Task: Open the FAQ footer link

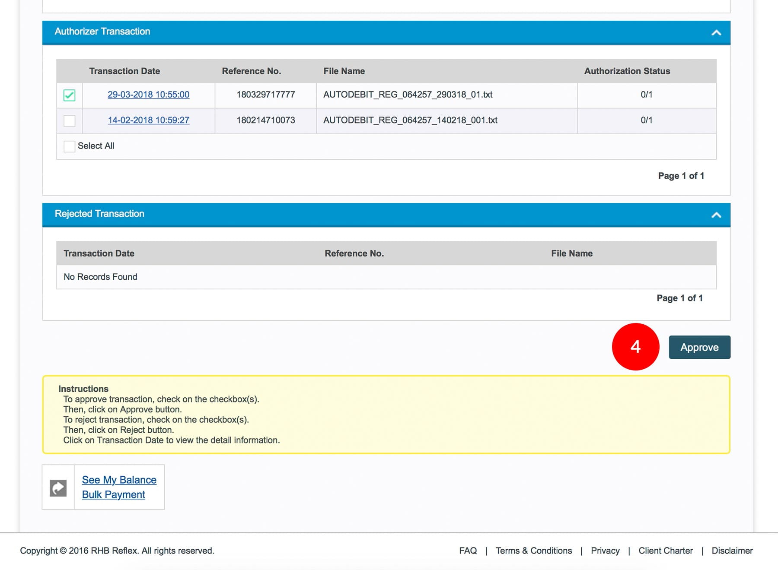Action: tap(468, 551)
